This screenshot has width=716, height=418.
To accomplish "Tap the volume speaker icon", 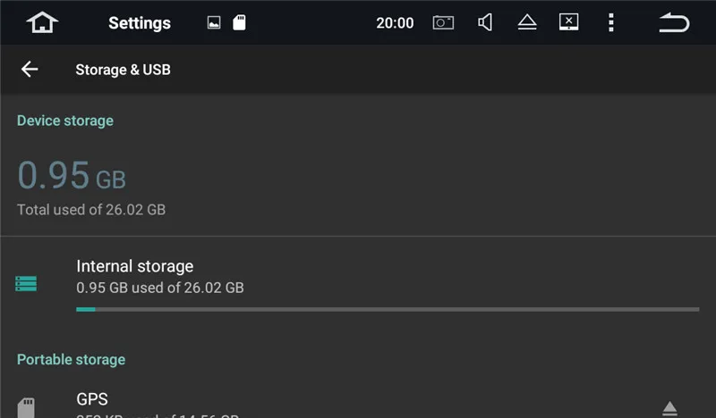I will point(485,23).
